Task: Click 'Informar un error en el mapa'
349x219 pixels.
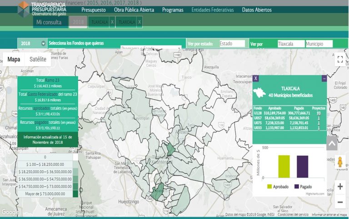Action: tap(329, 214)
